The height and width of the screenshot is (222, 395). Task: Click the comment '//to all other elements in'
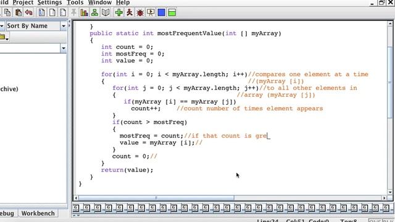pos(308,88)
